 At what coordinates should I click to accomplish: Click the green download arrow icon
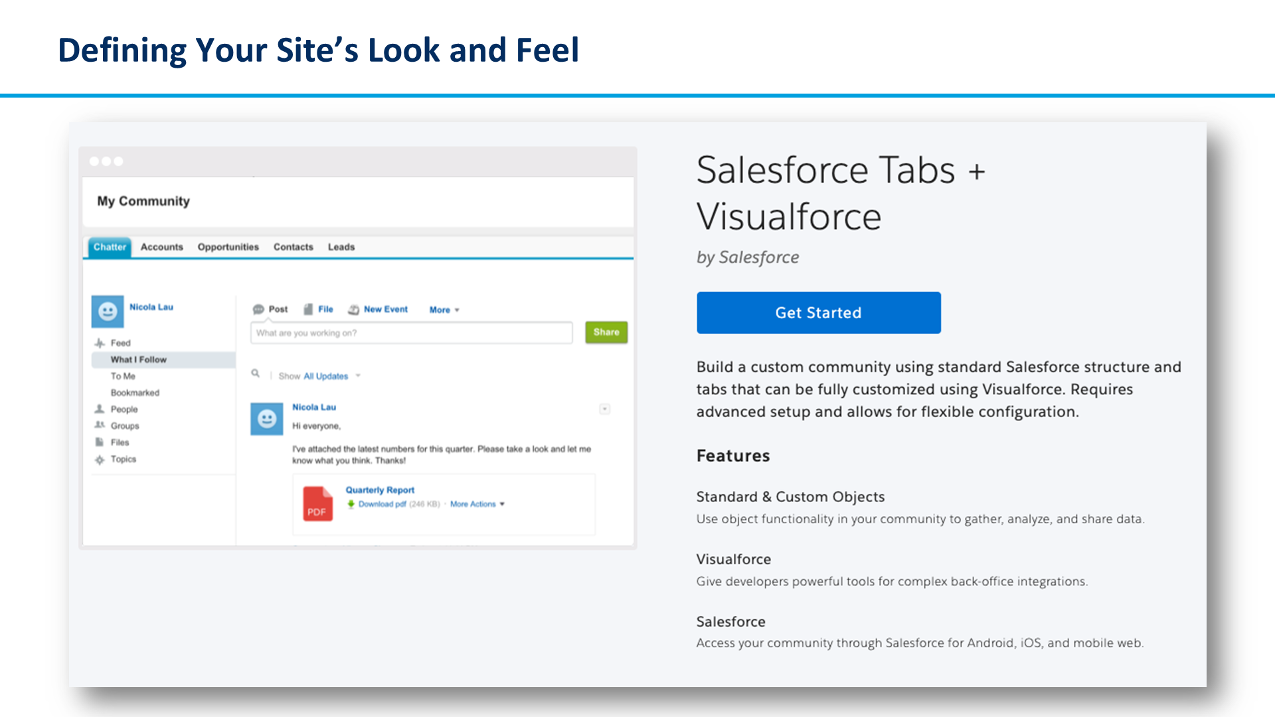(x=351, y=504)
